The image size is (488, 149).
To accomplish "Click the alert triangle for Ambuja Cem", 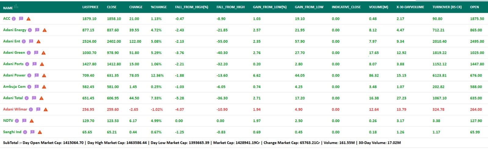I will coord(44,87).
